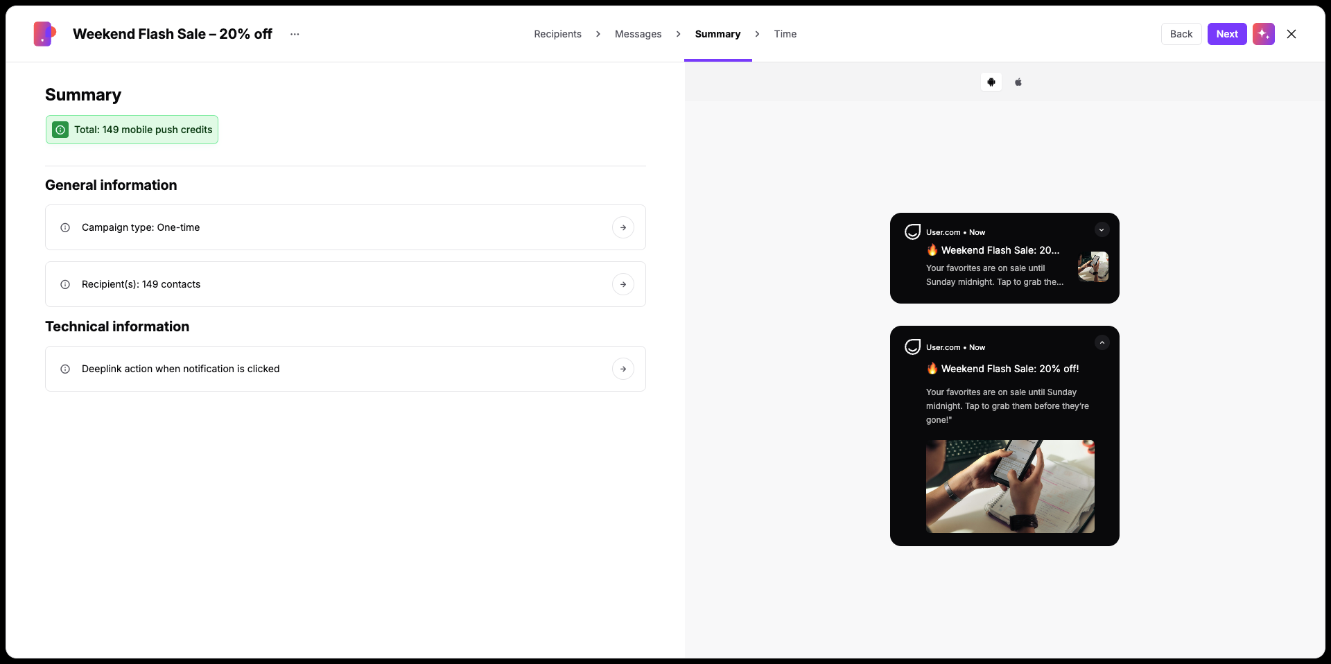The width and height of the screenshot is (1331, 664).
Task: Click the General information heading
Action: [111, 185]
